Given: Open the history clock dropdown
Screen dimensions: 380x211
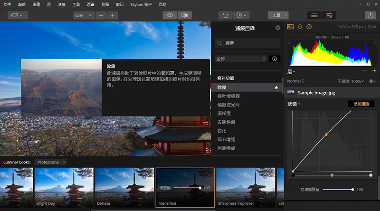Looking at the screenshot, I should [241, 15].
